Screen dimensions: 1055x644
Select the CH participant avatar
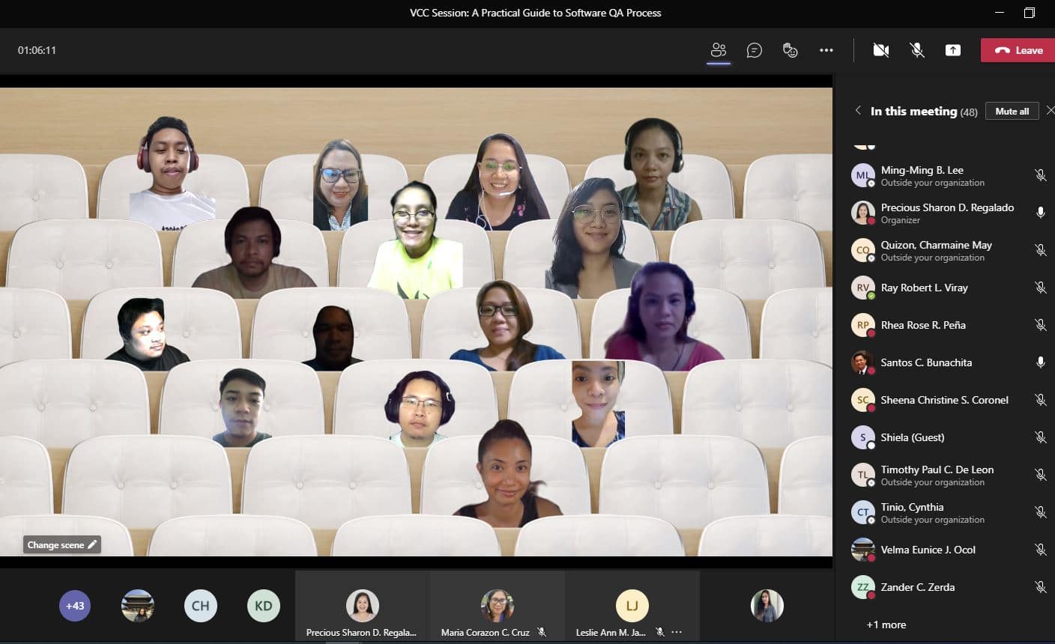201,606
